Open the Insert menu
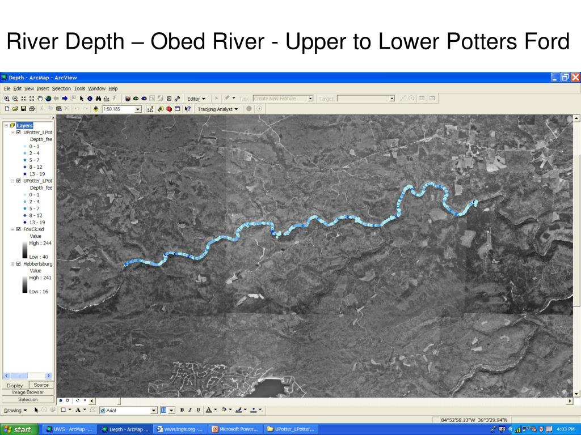Image resolution: width=581 pixels, height=435 pixels. click(x=43, y=88)
